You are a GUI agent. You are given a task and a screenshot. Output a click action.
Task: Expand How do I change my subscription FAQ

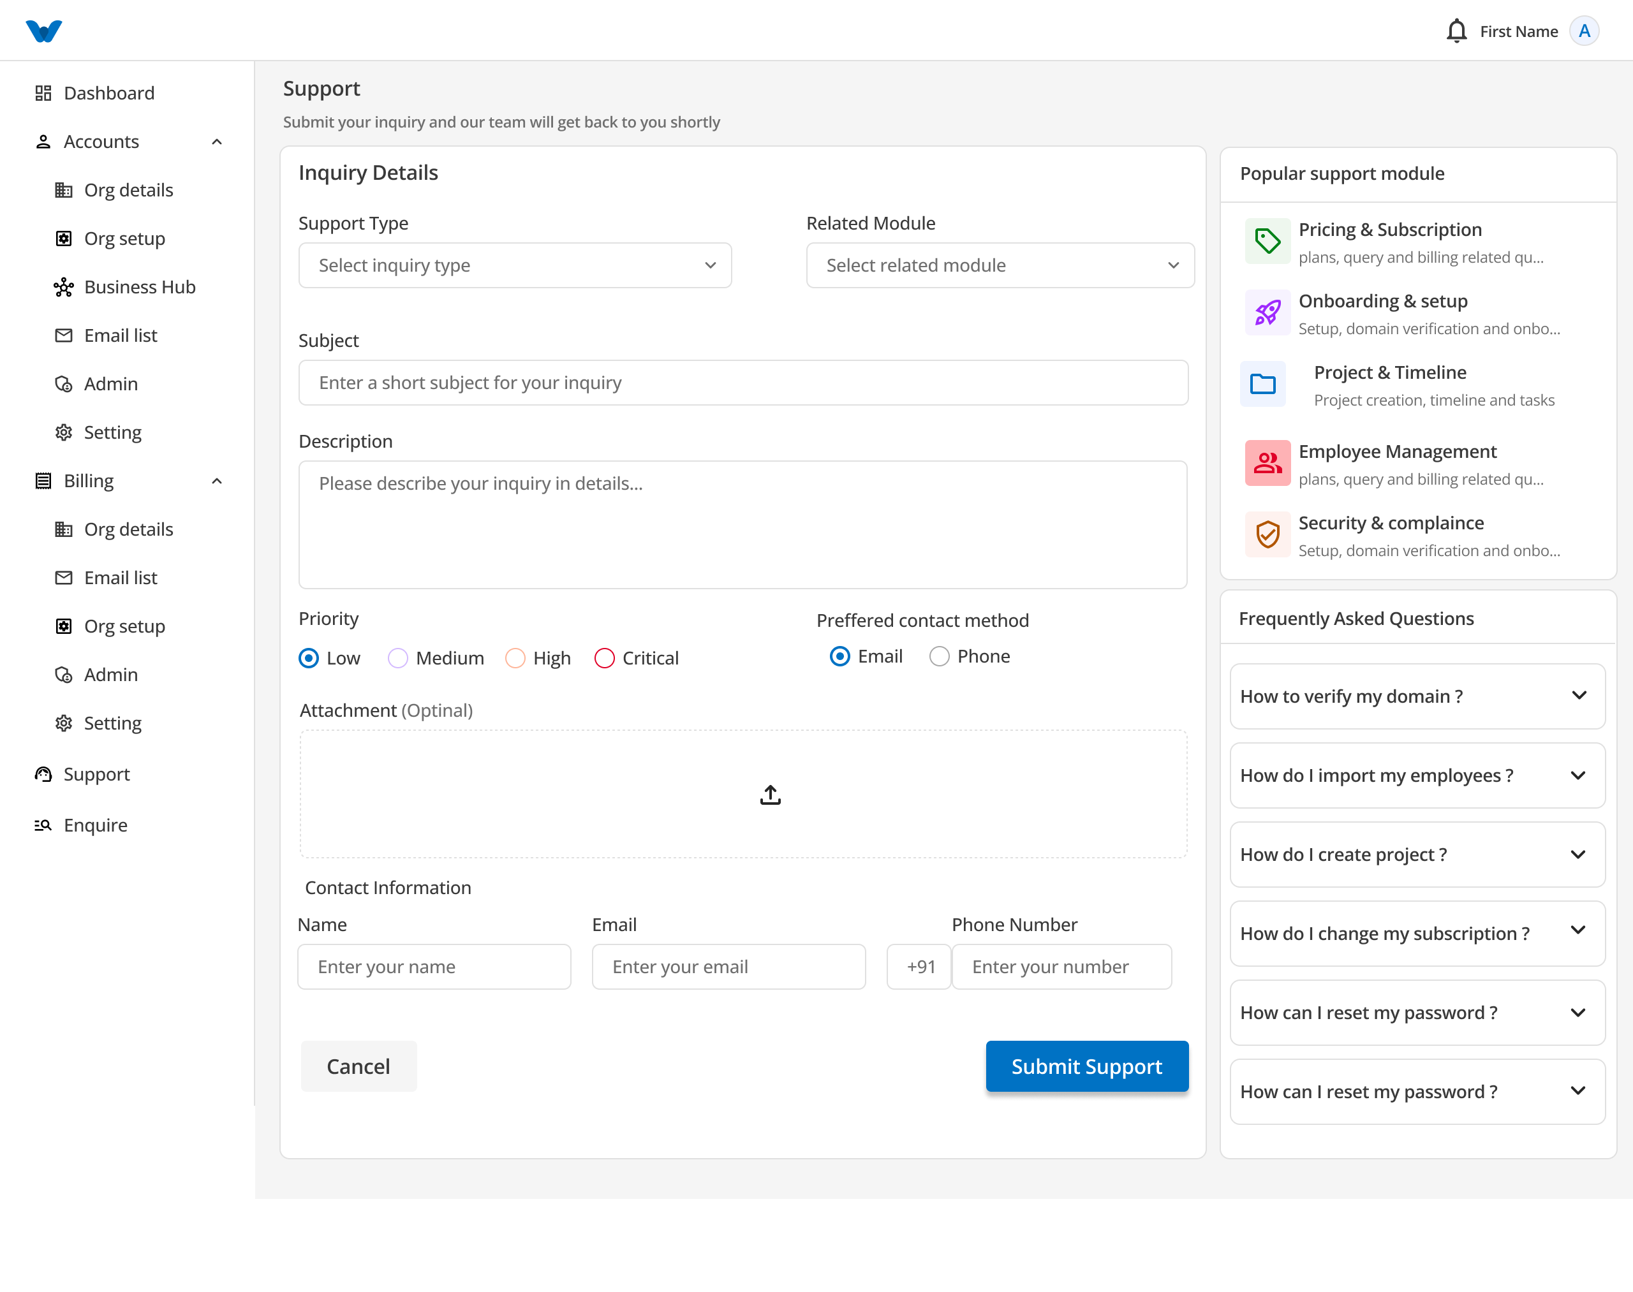tap(1417, 933)
